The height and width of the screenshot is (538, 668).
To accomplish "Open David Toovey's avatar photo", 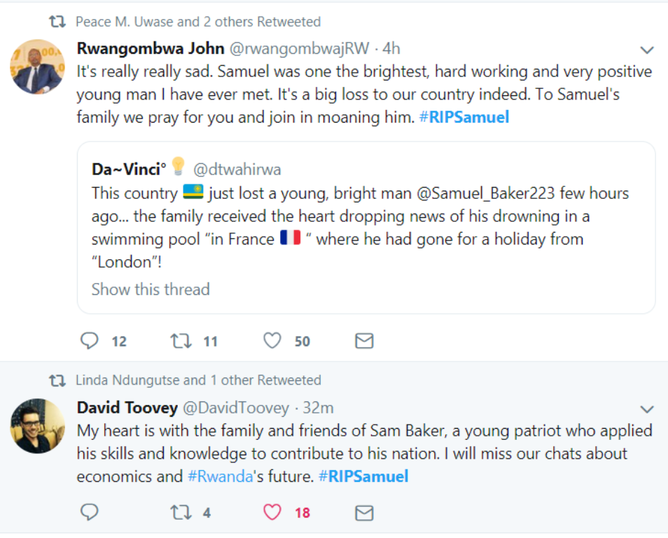I will pos(38,425).
